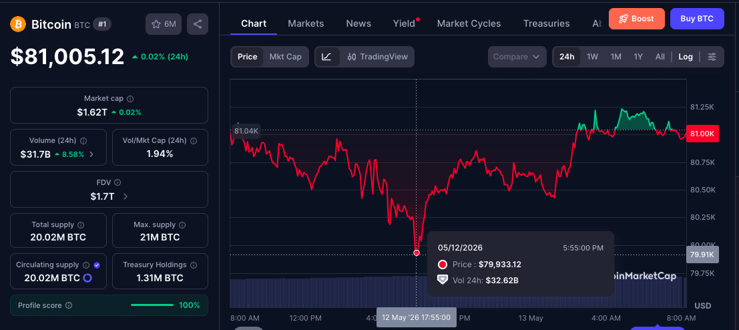Click the 13 May axis label
Screen dimensions: 739x330
530,318
